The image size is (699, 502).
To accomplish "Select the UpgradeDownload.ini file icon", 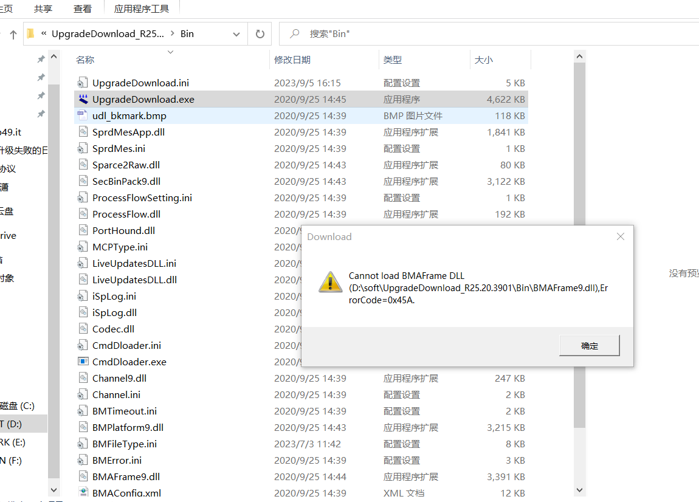I will pyautogui.click(x=83, y=83).
